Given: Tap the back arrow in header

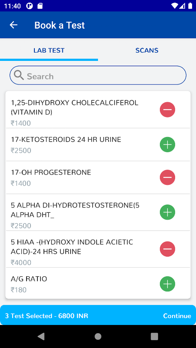Looking at the screenshot, I should coord(14,25).
